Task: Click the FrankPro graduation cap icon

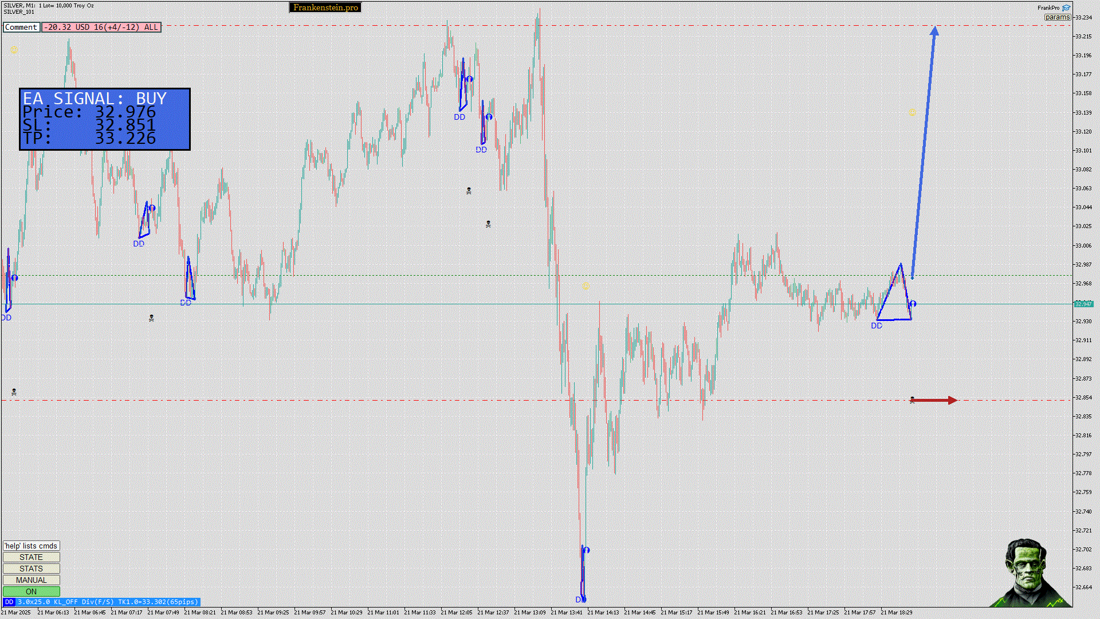Action: [x=1066, y=8]
